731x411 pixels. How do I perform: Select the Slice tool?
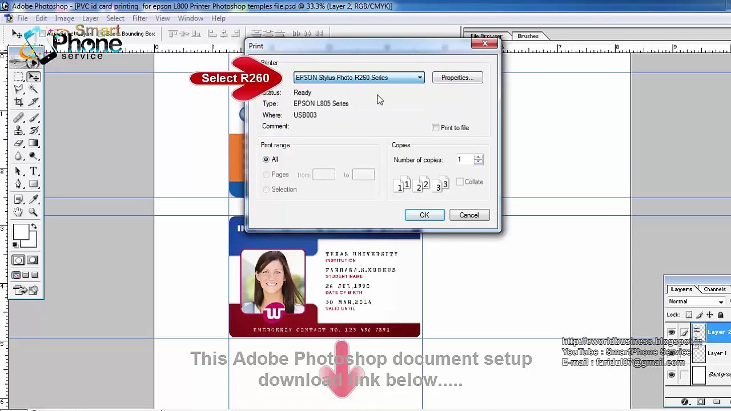point(33,102)
